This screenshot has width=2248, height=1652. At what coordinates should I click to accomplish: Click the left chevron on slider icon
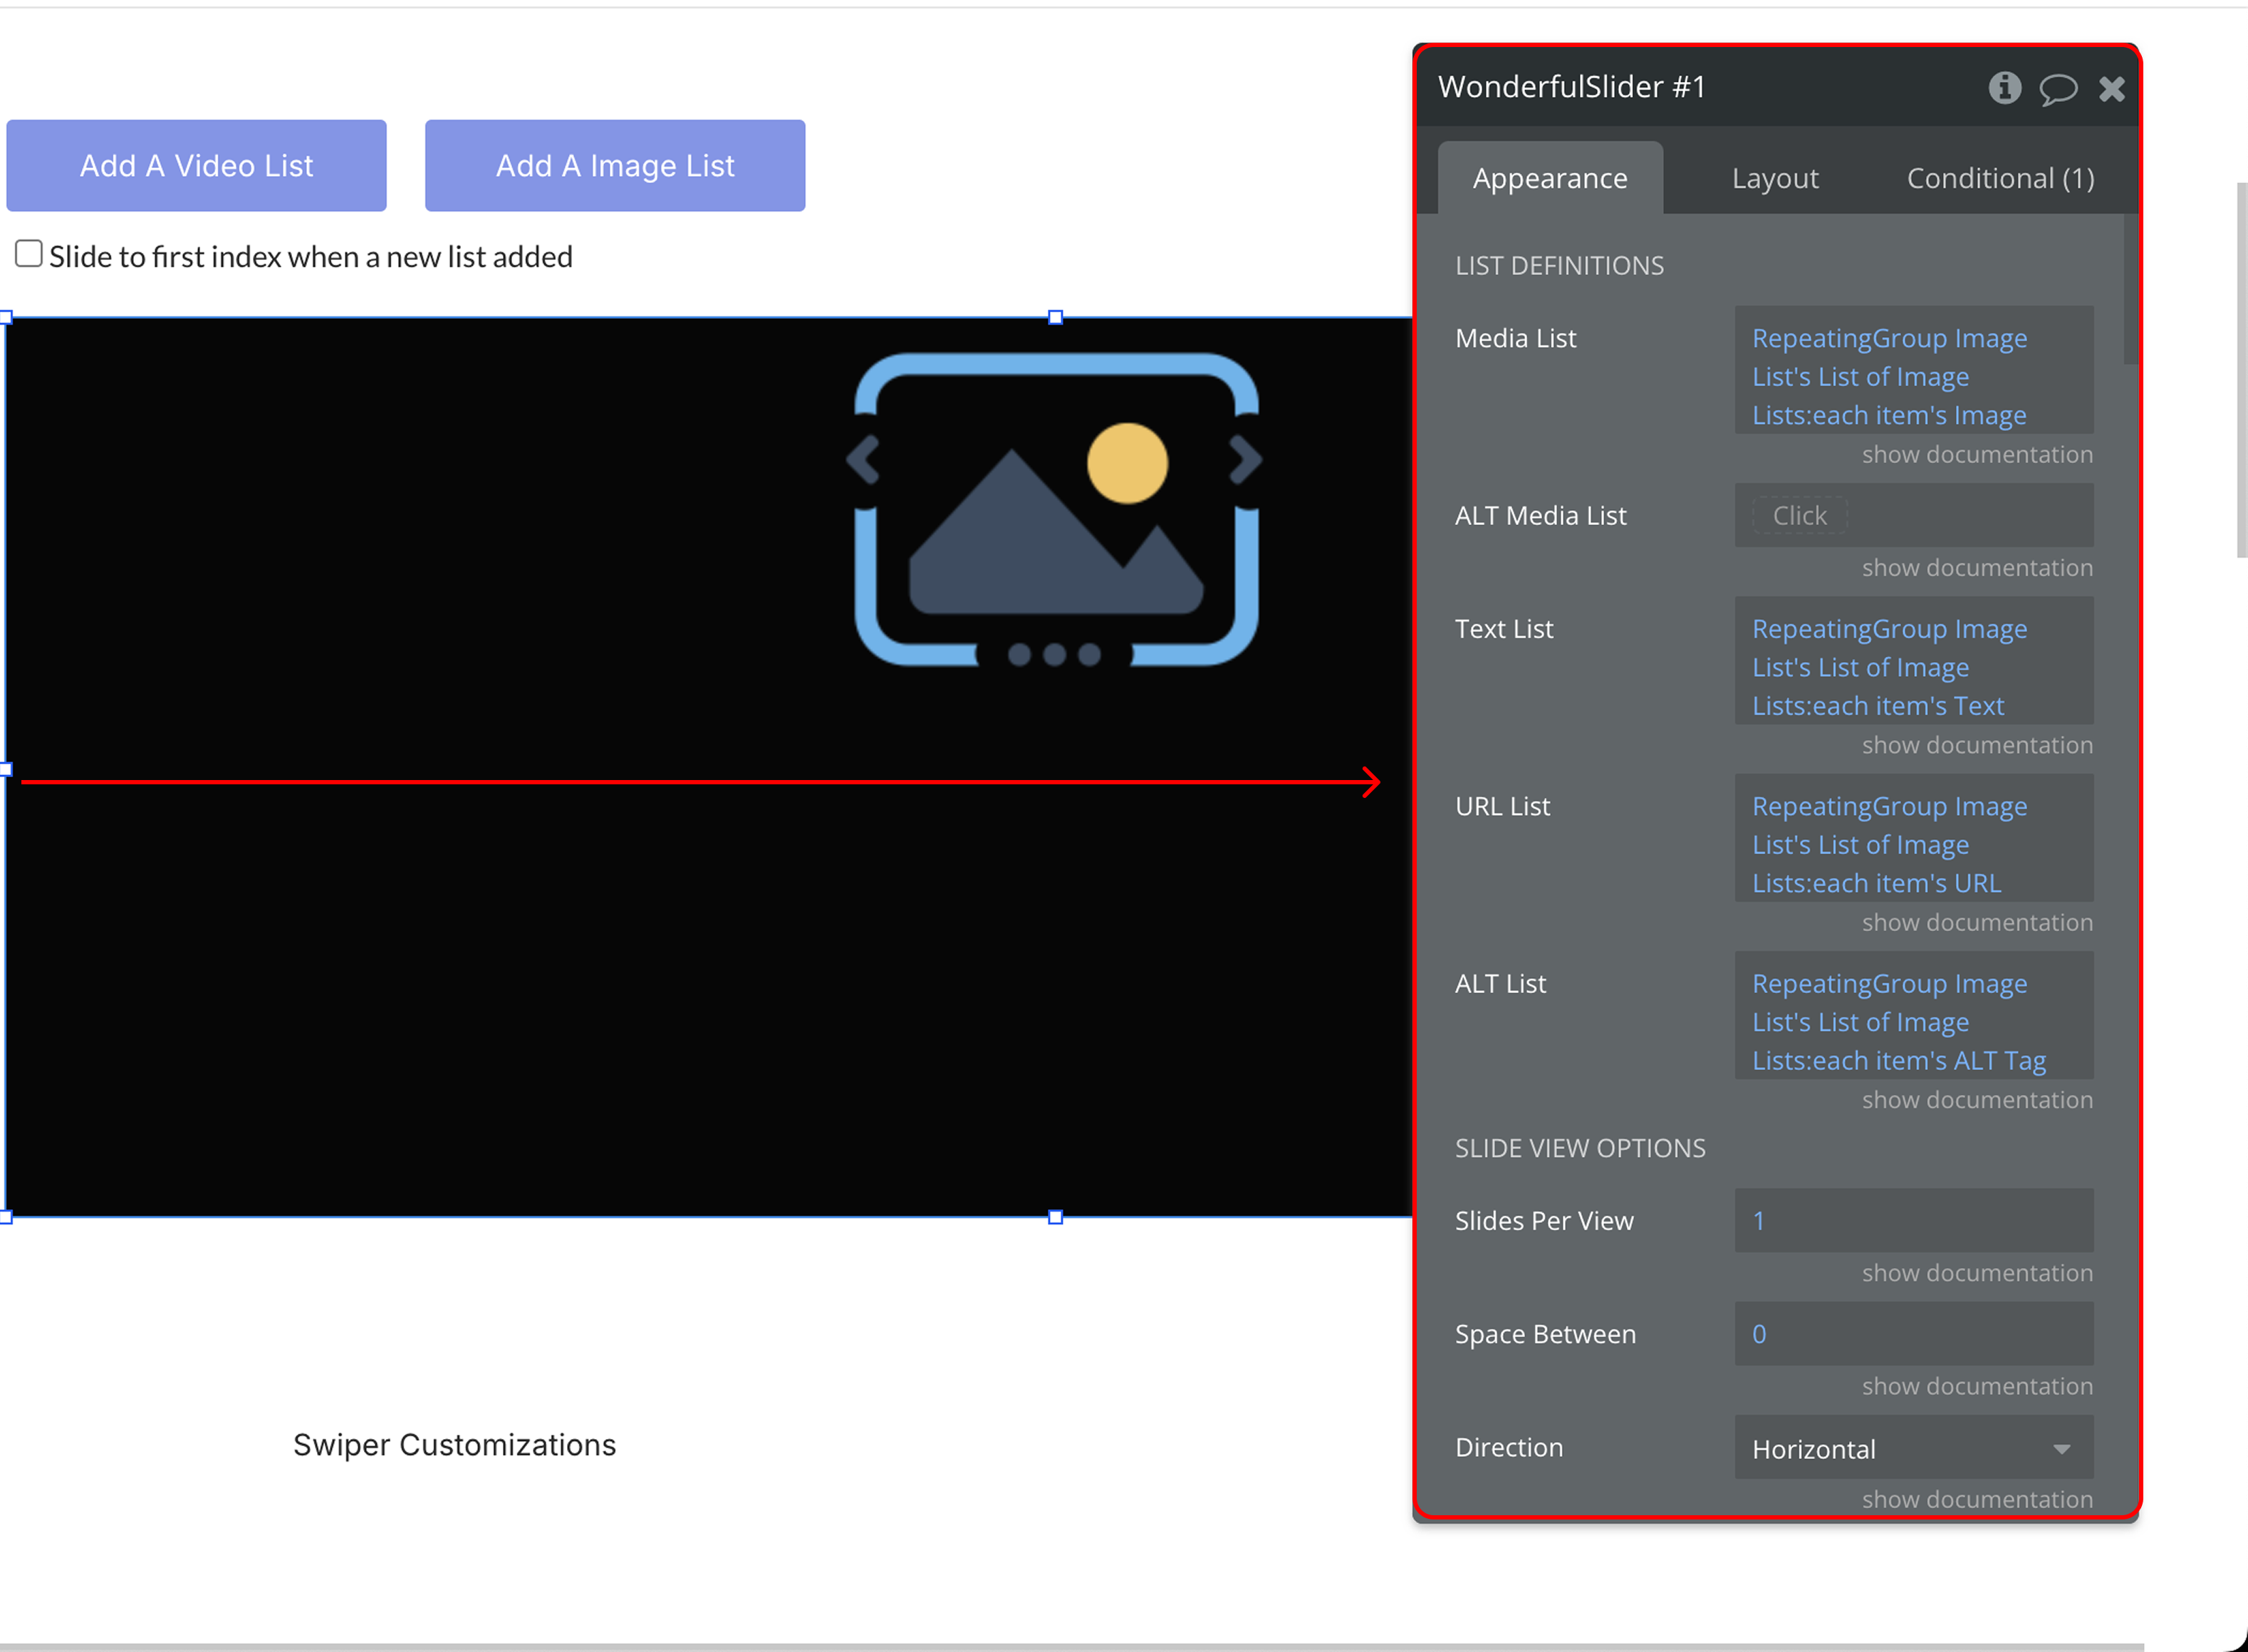pyautogui.click(x=863, y=460)
